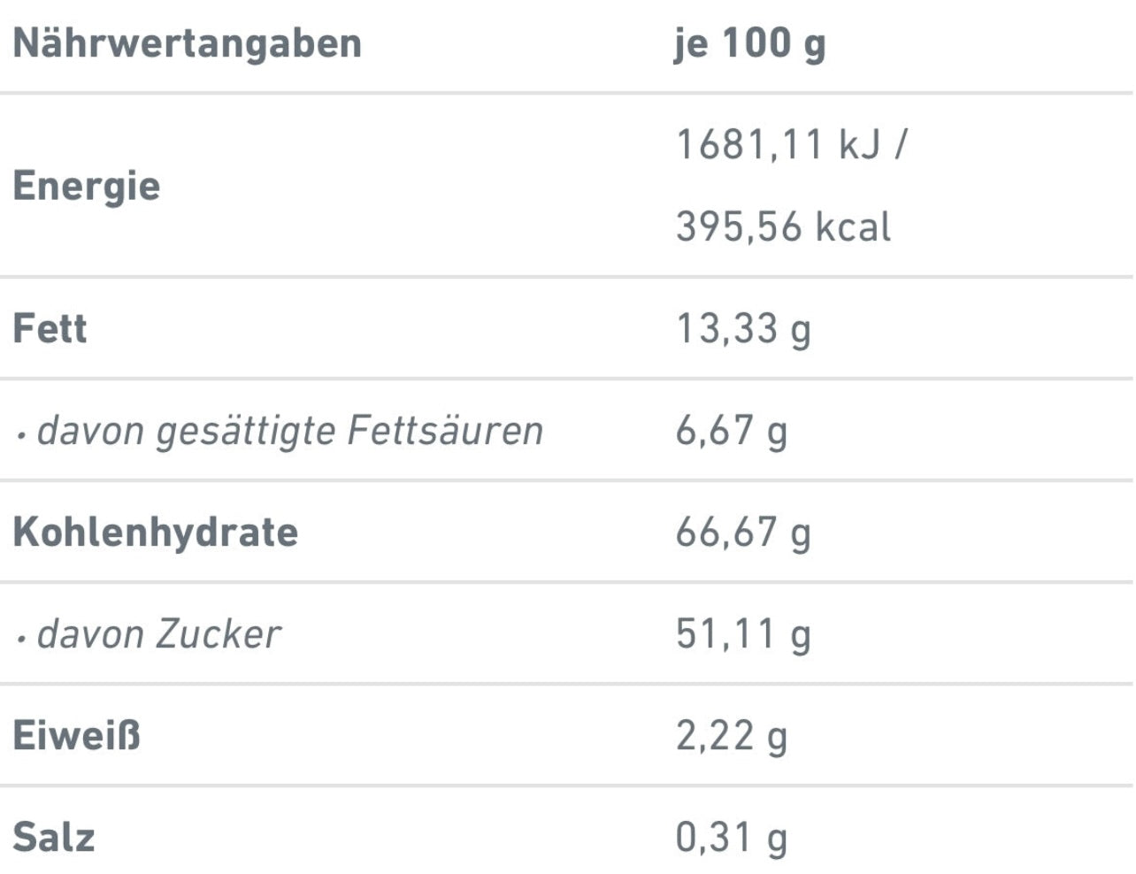Click the 2,22 g protein value
Screen dimensions: 1136x874
[732, 736]
